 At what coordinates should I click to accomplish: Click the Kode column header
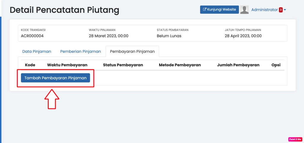(30, 65)
